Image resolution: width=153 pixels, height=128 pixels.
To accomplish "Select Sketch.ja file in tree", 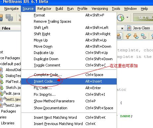I will point(13,88).
